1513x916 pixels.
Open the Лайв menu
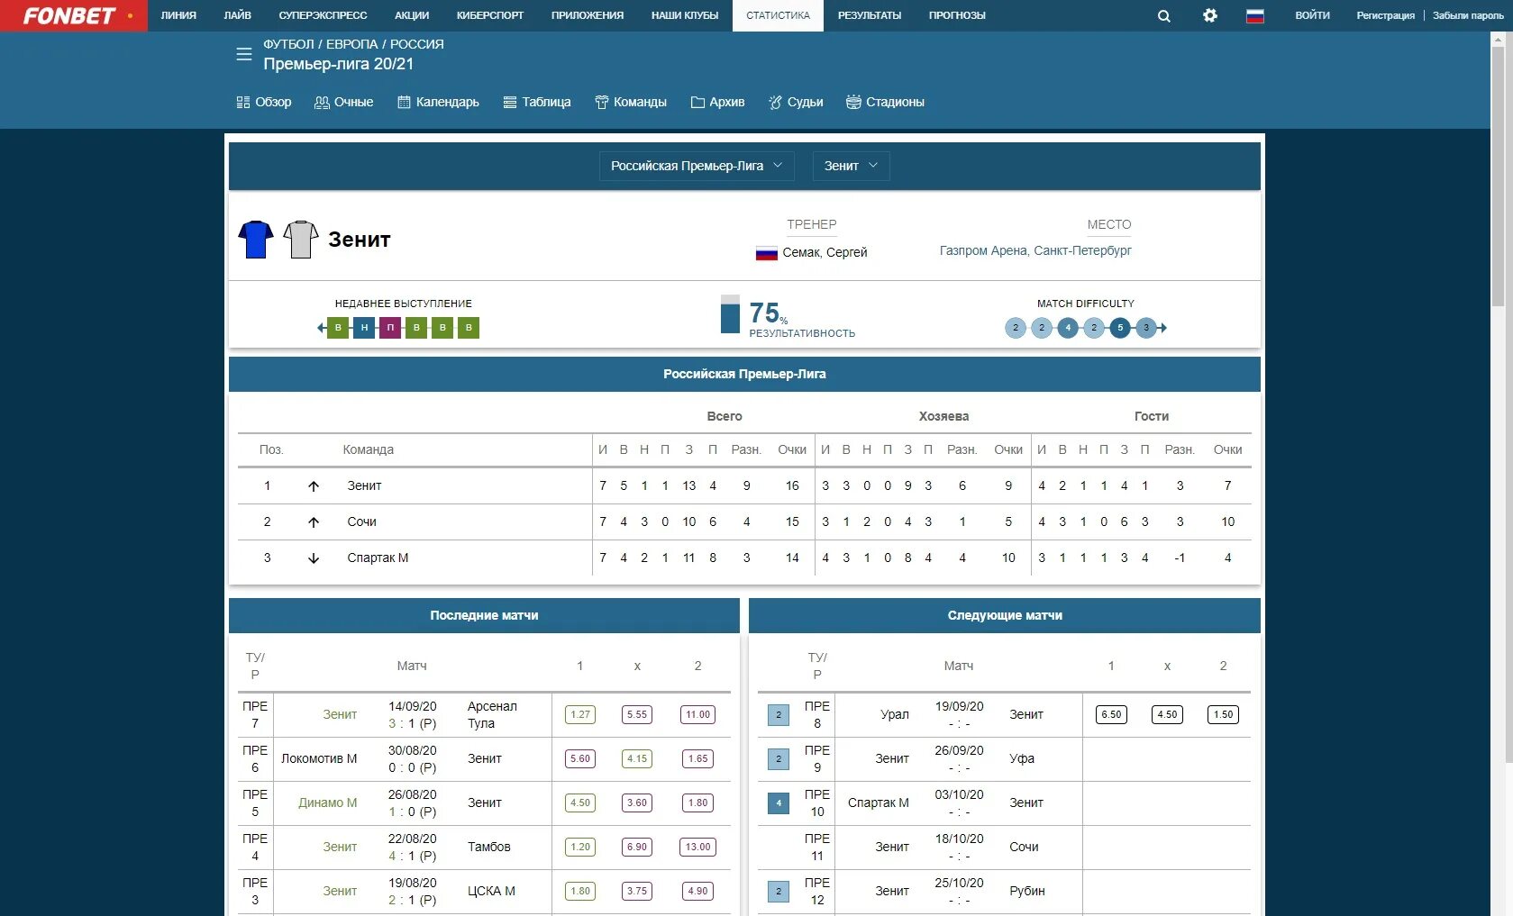point(238,15)
